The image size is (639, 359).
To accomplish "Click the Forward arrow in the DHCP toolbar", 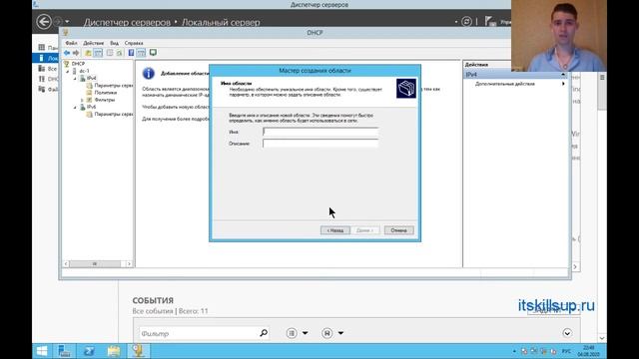I will (x=76, y=53).
